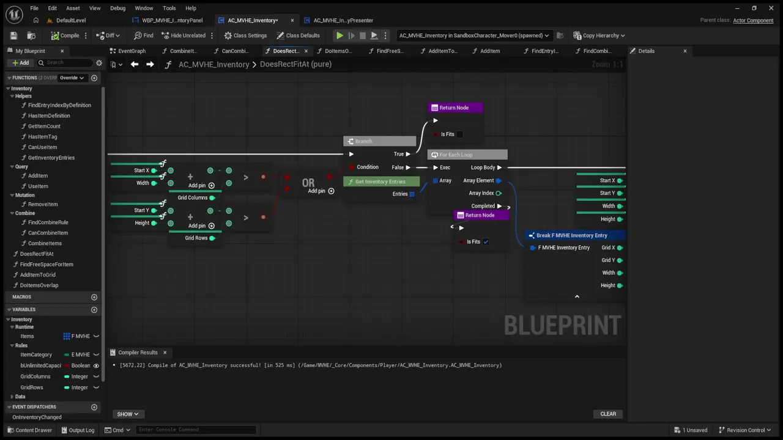Screen dimensions: 783x440
Task: Collapse the Rules variable category
Action: [x=12, y=345]
